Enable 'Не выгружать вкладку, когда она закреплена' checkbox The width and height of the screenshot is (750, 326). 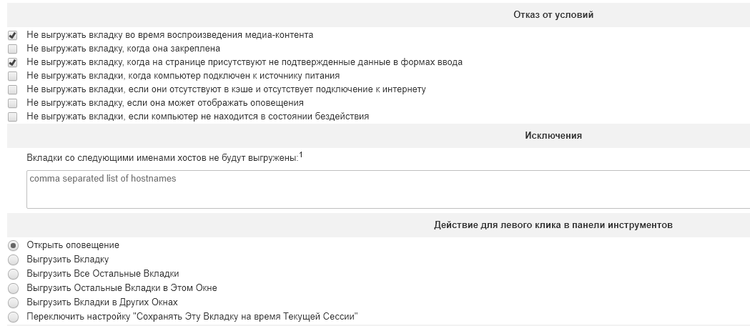[12, 49]
